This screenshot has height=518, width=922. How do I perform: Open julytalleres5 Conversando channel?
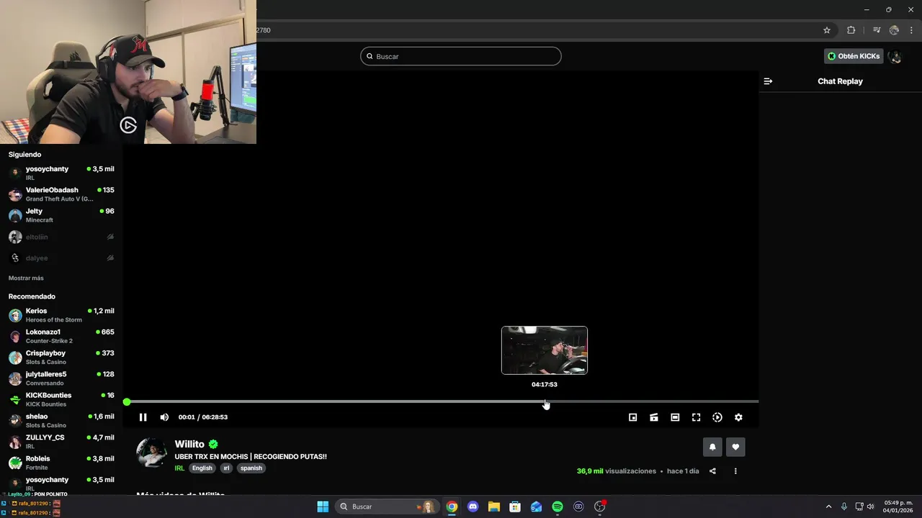point(61,378)
